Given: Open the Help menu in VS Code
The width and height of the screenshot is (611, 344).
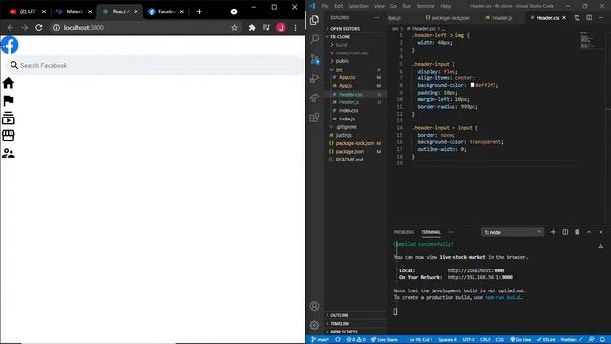Looking at the screenshot, I should coord(446,6).
